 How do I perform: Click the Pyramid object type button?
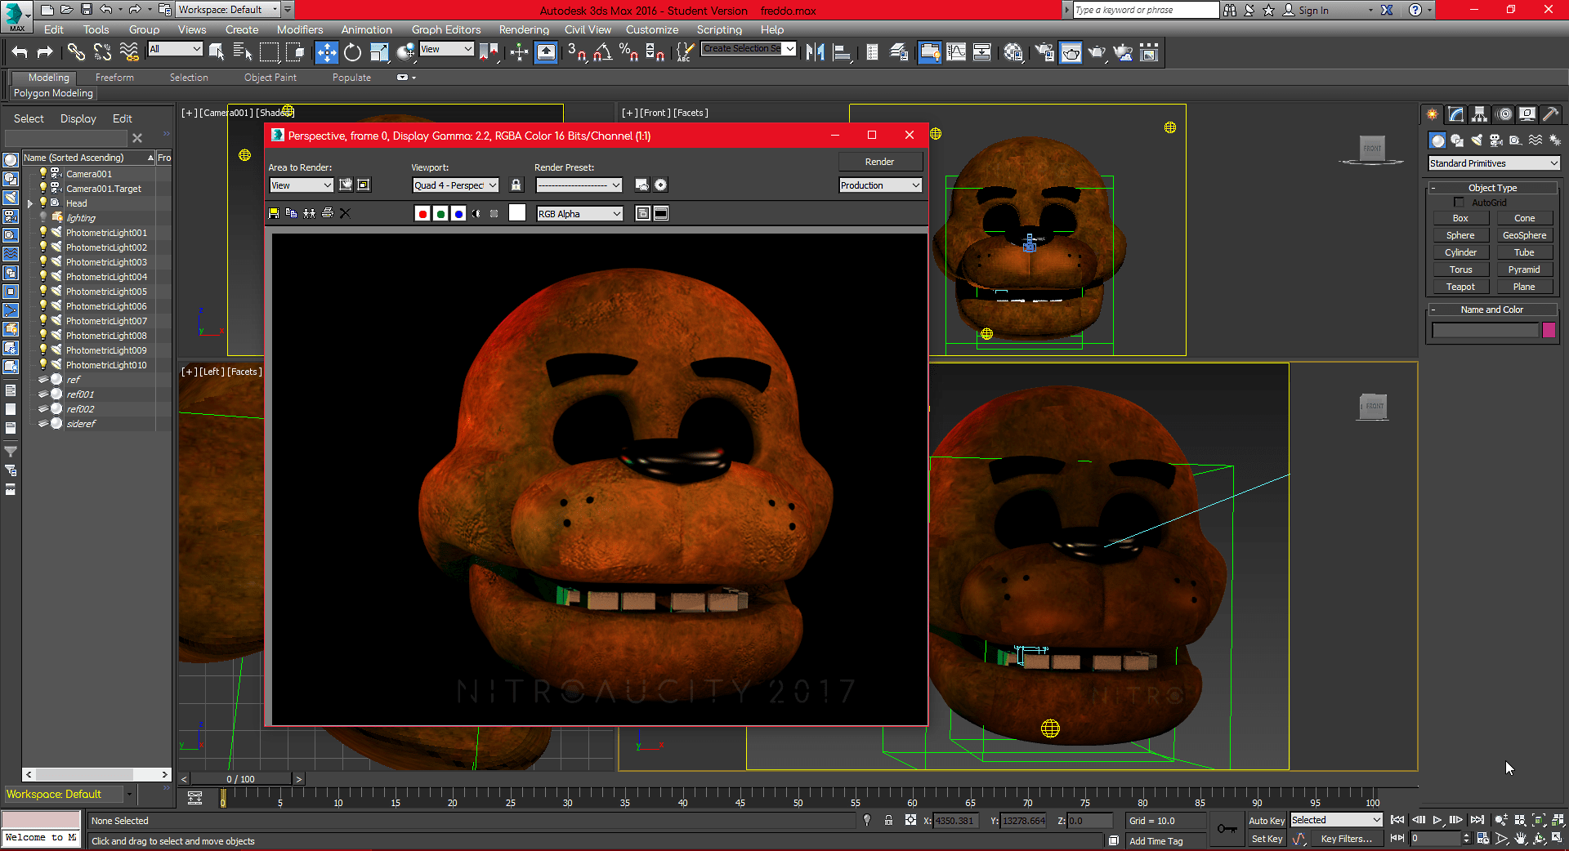click(x=1524, y=270)
